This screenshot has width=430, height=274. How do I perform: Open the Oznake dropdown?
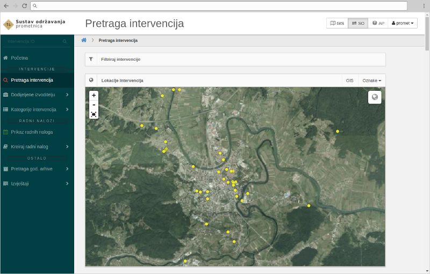click(371, 81)
